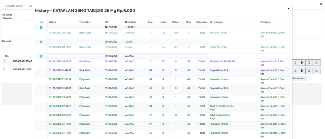The height and width of the screenshot is (139, 325).
Task: Click batch number 2 badge
Action: pyautogui.click(x=41, y=42)
